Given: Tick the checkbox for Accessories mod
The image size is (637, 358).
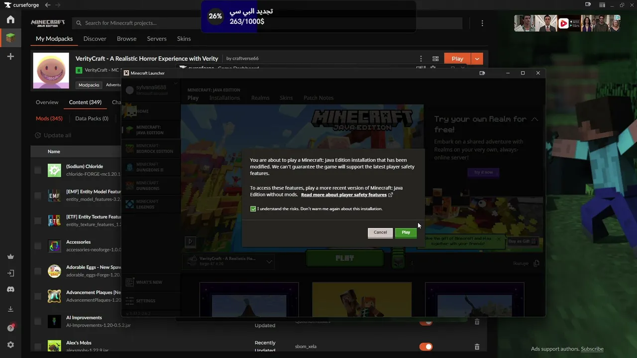Looking at the screenshot, I should [38, 246].
